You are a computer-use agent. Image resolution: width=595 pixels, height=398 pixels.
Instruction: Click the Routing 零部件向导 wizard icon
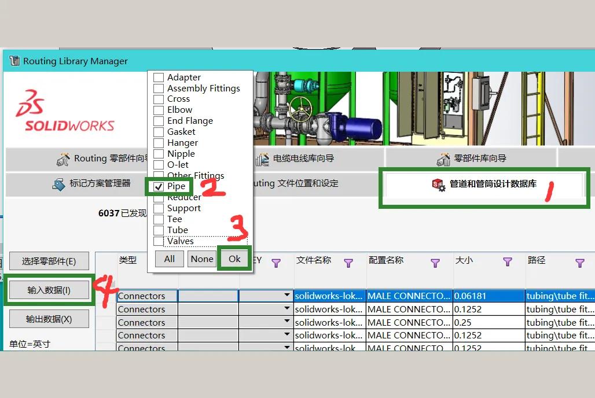click(x=63, y=157)
